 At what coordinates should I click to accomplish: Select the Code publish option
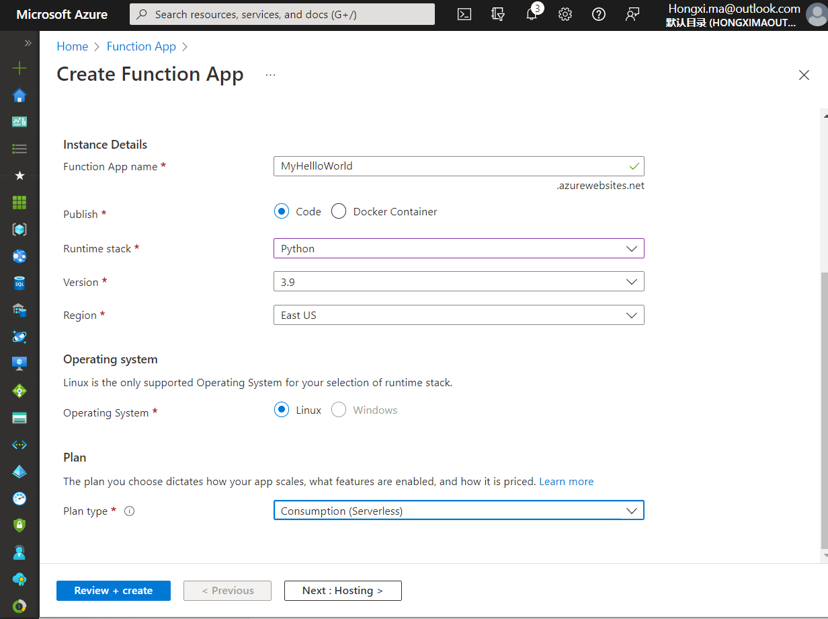282,211
